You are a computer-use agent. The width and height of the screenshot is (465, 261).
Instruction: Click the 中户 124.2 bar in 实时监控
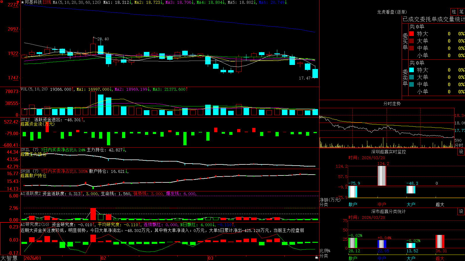pos(382,176)
